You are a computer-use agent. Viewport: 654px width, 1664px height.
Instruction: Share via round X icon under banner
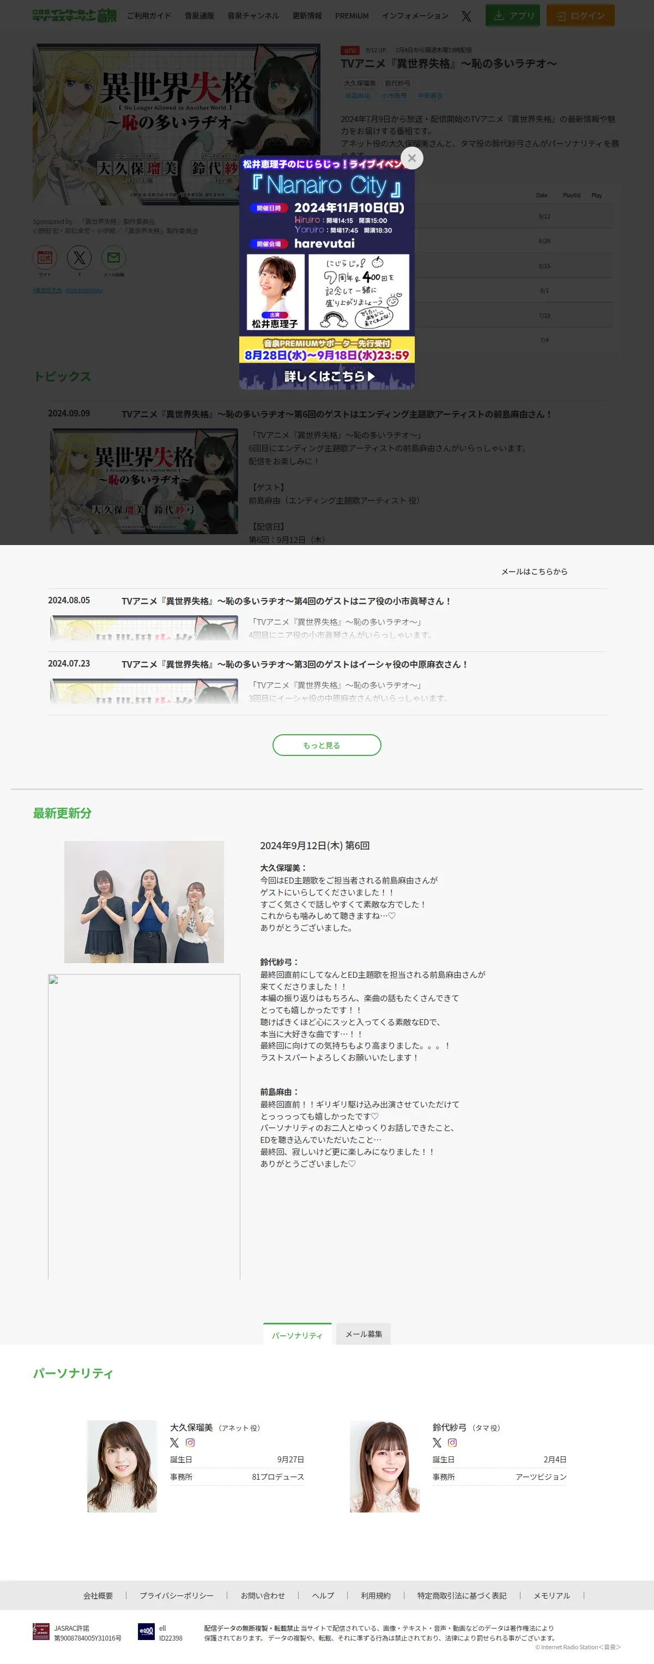click(x=80, y=258)
